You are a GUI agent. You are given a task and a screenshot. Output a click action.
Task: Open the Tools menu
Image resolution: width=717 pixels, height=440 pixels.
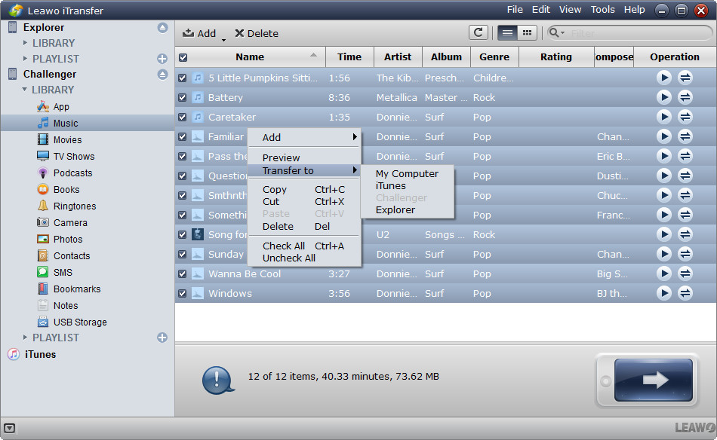click(602, 9)
